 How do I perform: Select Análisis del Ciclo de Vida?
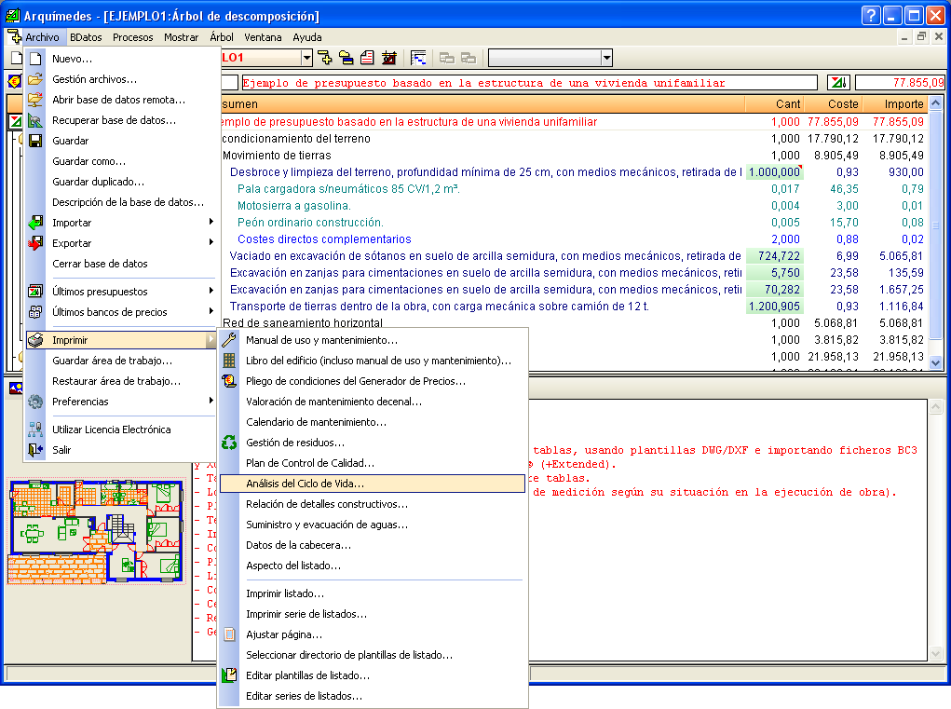click(x=305, y=484)
